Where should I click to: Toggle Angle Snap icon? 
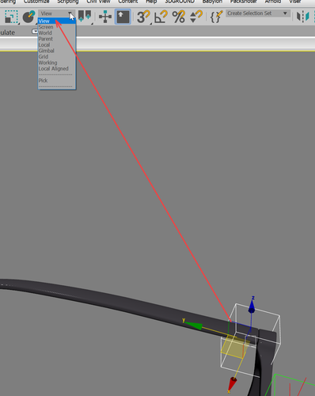(x=161, y=17)
